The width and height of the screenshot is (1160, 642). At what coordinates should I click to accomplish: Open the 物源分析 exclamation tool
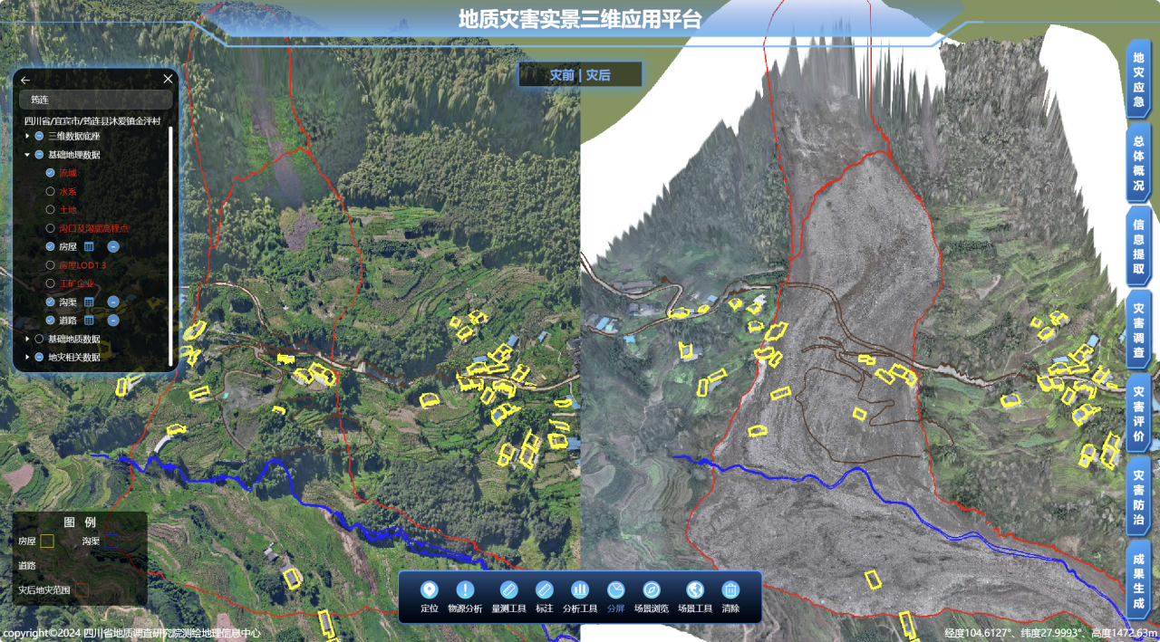coord(465,589)
